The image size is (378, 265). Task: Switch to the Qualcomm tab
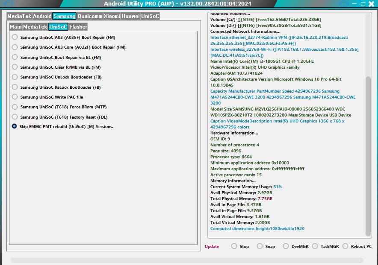89,16
